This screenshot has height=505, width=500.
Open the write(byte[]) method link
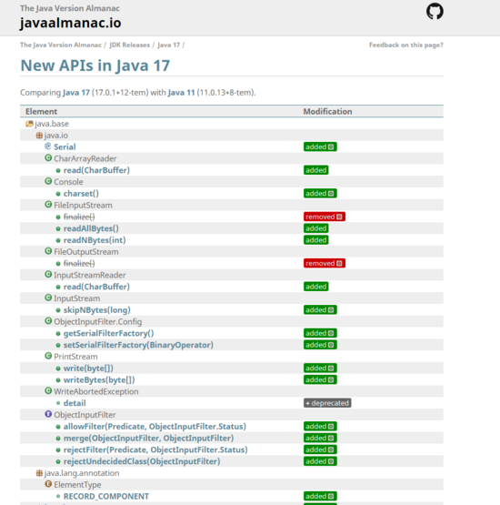pos(88,369)
